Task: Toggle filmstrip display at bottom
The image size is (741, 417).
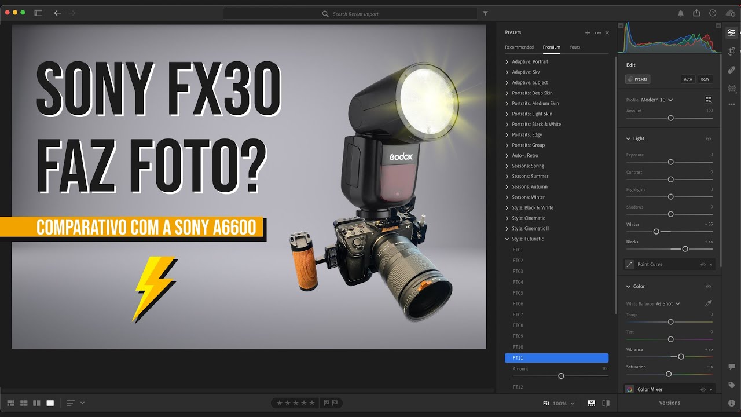Action: pyautogui.click(x=592, y=403)
